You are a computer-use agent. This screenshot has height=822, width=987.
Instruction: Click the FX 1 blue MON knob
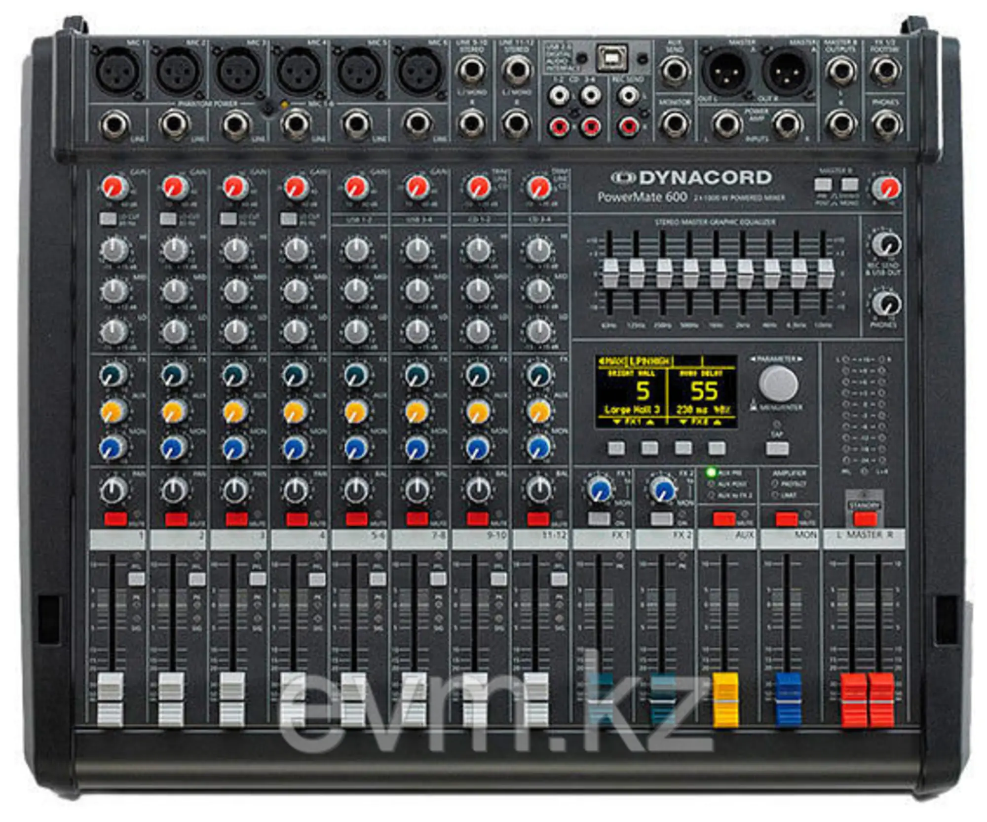coord(600,490)
